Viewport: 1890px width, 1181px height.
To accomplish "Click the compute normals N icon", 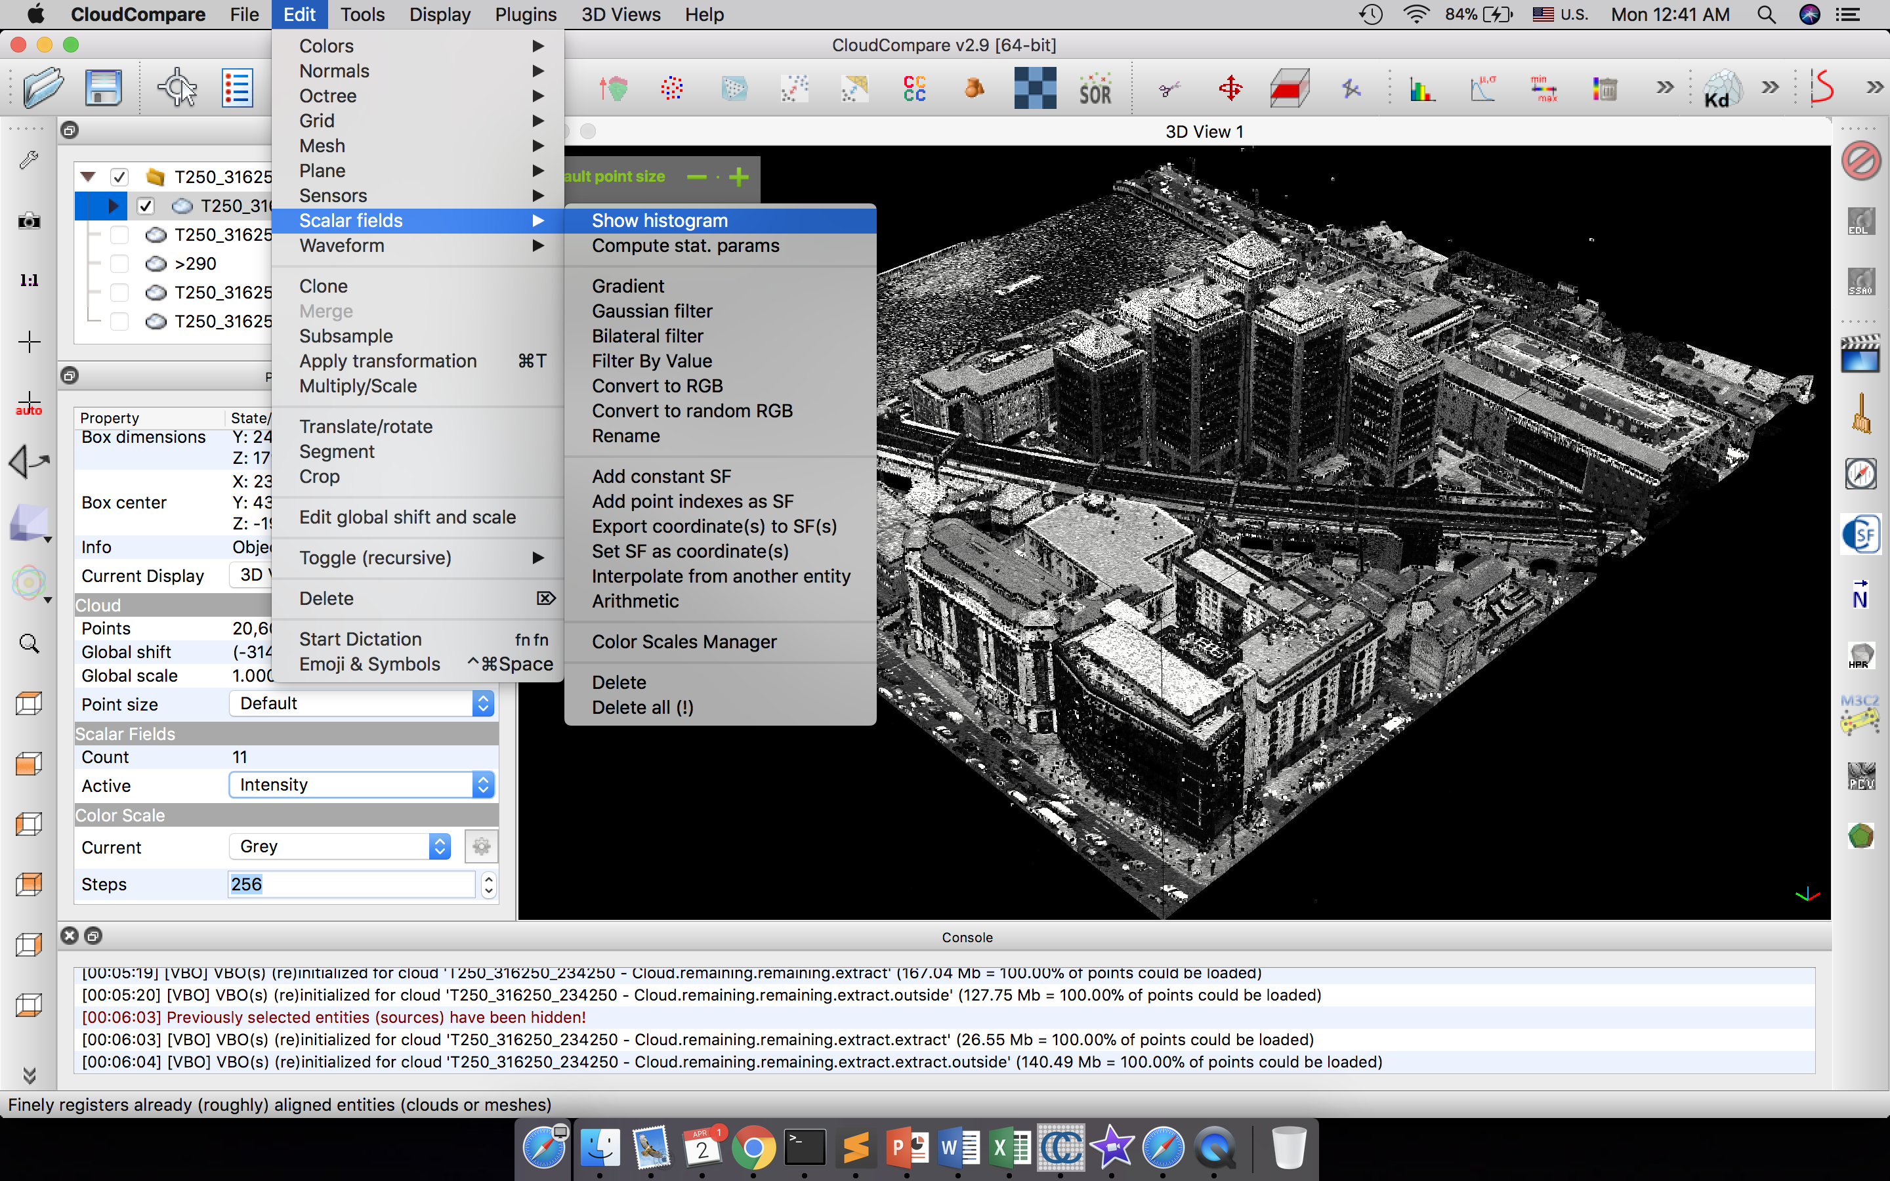I will click(x=1860, y=595).
